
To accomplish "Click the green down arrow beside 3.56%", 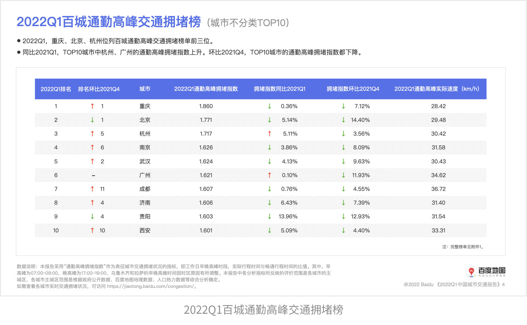I will pos(343,134).
